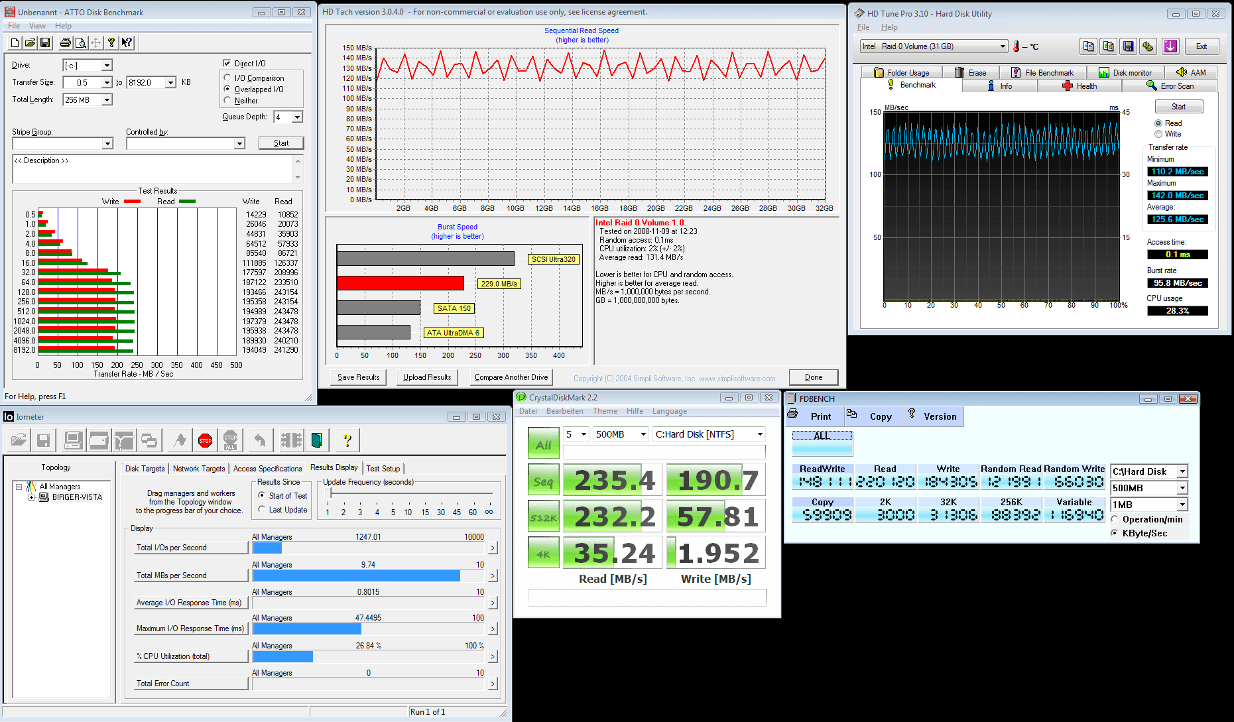Open Total Length 256 MB dropdown
1234x722 pixels.
click(x=107, y=100)
